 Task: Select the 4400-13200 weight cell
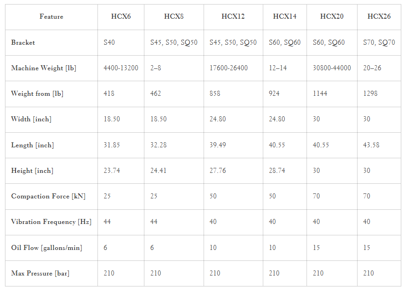click(x=121, y=68)
